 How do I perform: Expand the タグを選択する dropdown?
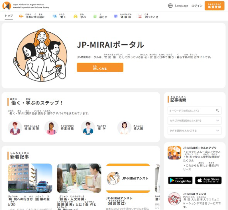tap(195, 131)
